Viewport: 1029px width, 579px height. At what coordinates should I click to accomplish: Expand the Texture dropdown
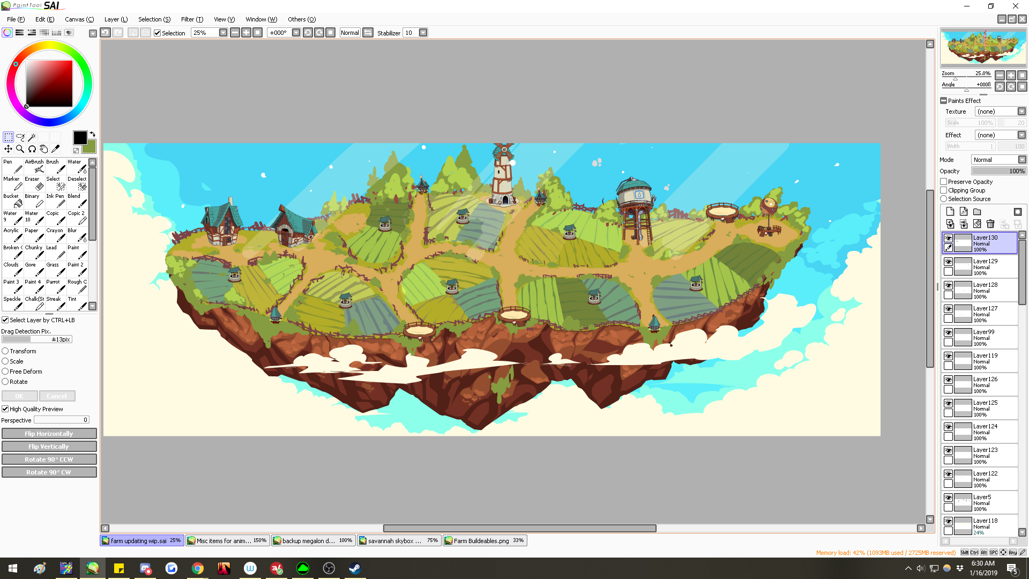coord(1021,112)
